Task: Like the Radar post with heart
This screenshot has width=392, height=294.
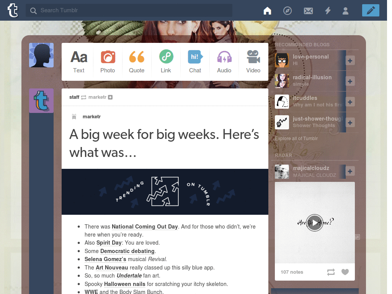Action: [x=345, y=272]
